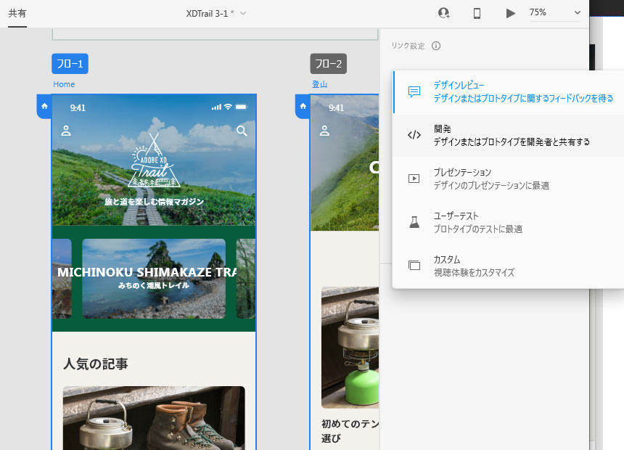Select the 旅と道を楽しむ情報マガジン tagline text
The width and height of the screenshot is (624, 450).
click(x=154, y=202)
